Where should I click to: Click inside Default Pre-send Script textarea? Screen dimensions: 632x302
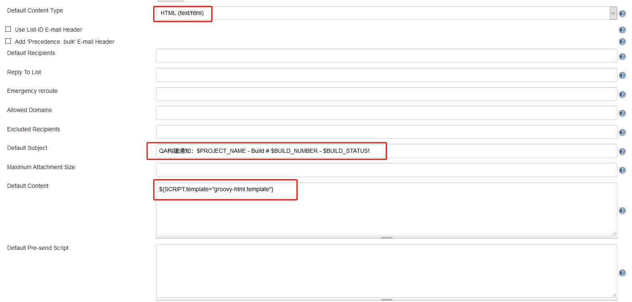[387, 271]
